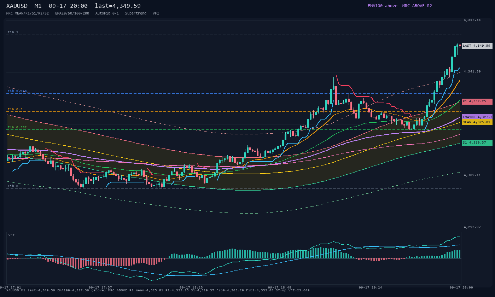Click the 4,292.97 price axis value
The width and height of the screenshot is (495, 297).
click(472, 227)
